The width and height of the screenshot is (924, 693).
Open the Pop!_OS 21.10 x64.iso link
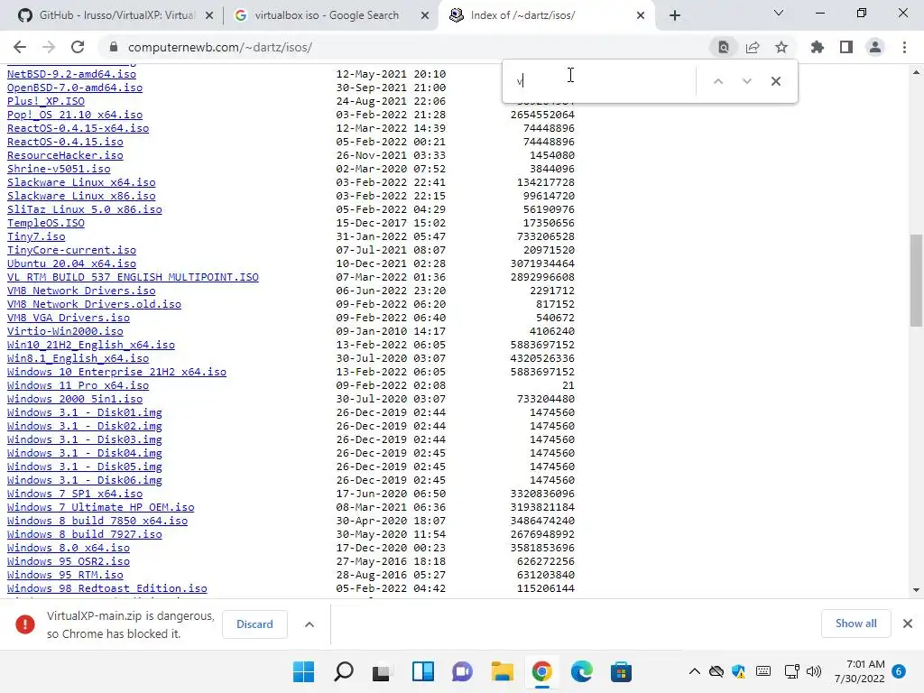click(75, 115)
